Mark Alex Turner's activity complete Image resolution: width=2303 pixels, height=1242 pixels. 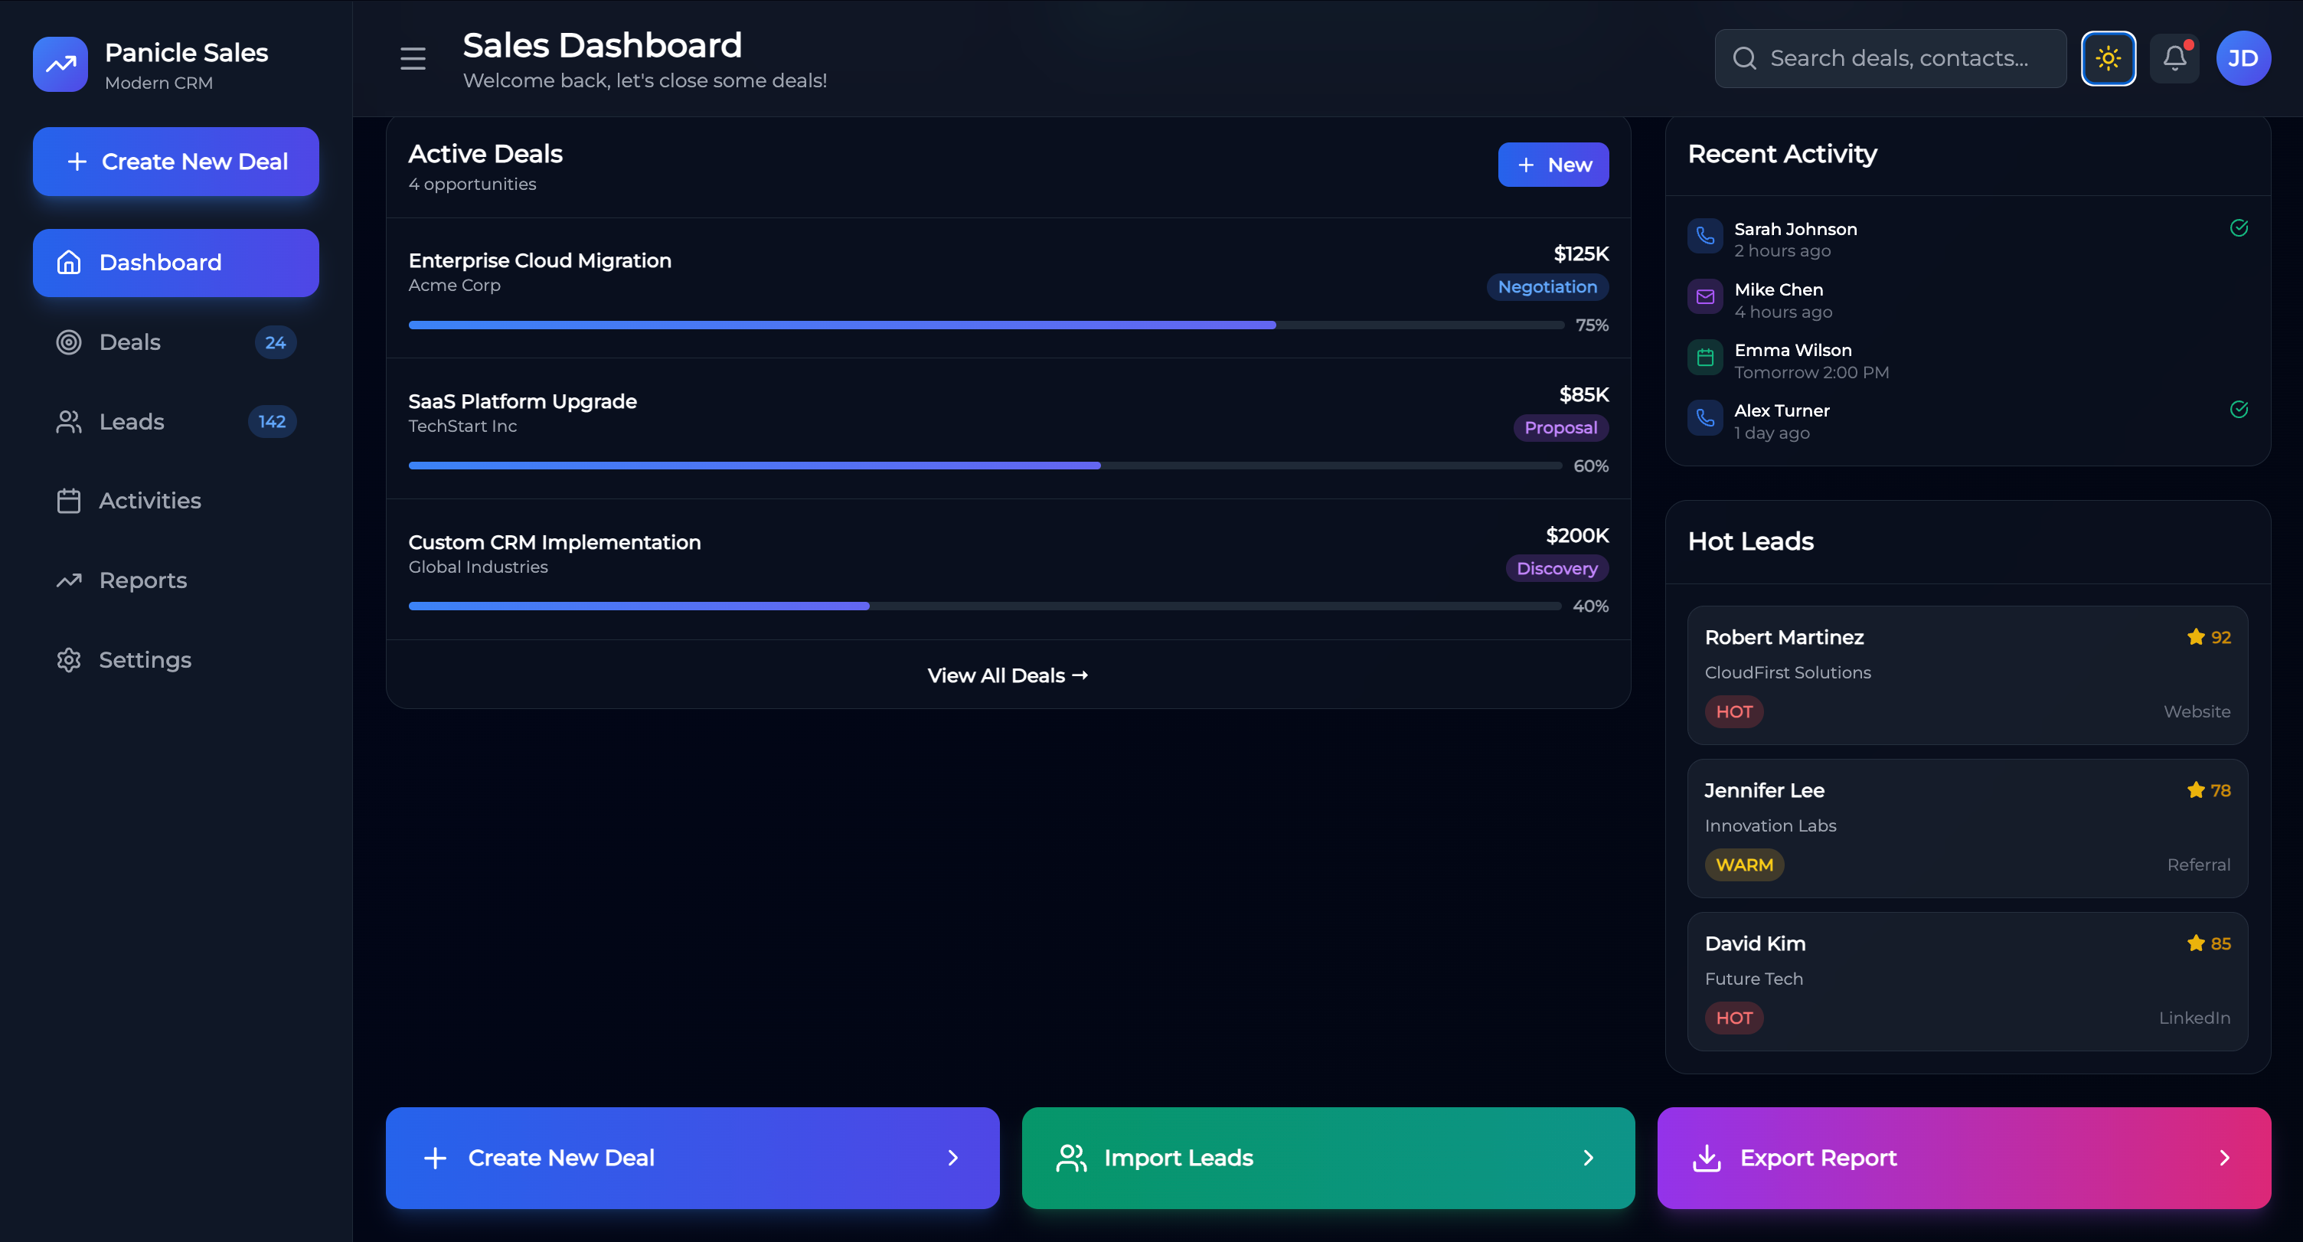tap(2239, 409)
